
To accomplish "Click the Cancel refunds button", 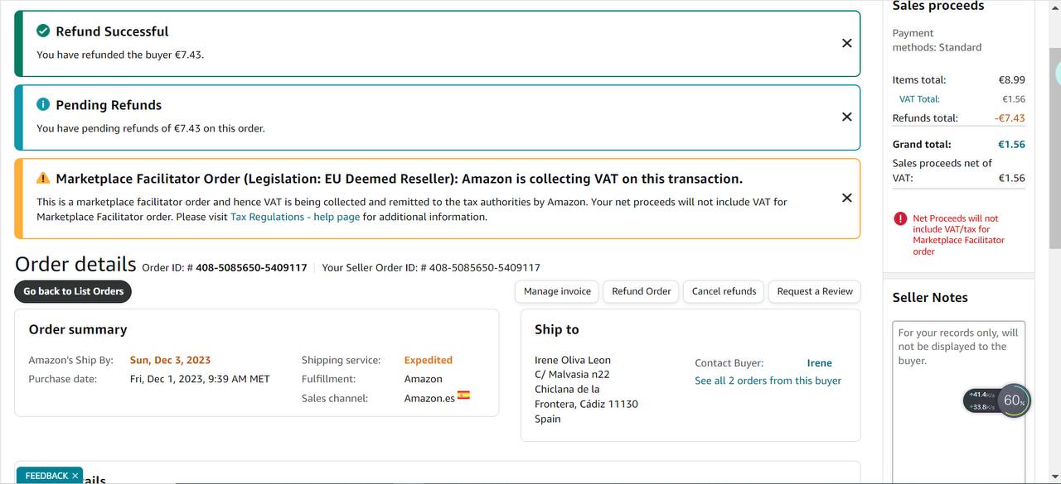I will [x=724, y=291].
